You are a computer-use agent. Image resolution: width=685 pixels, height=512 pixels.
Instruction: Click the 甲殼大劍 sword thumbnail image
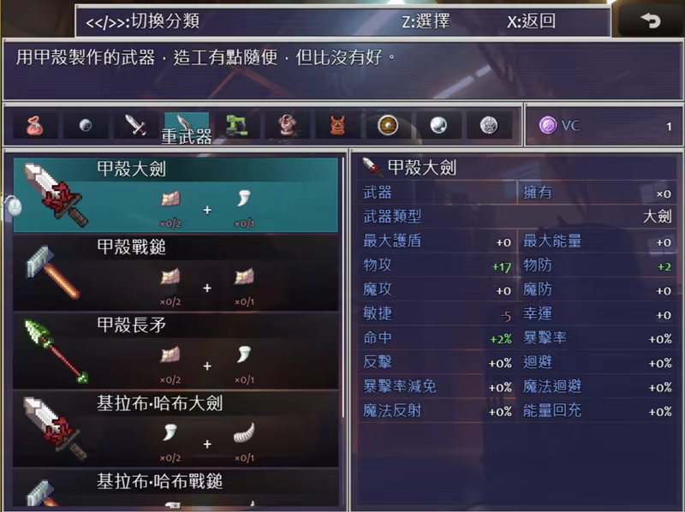(56, 195)
